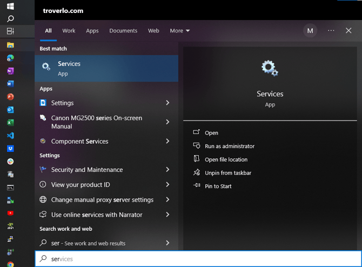
Task: Switch to the All search tab
Action: [x=48, y=31]
